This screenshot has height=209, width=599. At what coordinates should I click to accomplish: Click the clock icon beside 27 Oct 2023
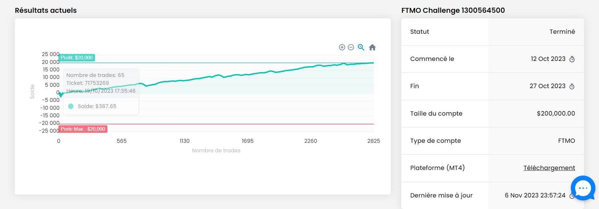(572, 86)
